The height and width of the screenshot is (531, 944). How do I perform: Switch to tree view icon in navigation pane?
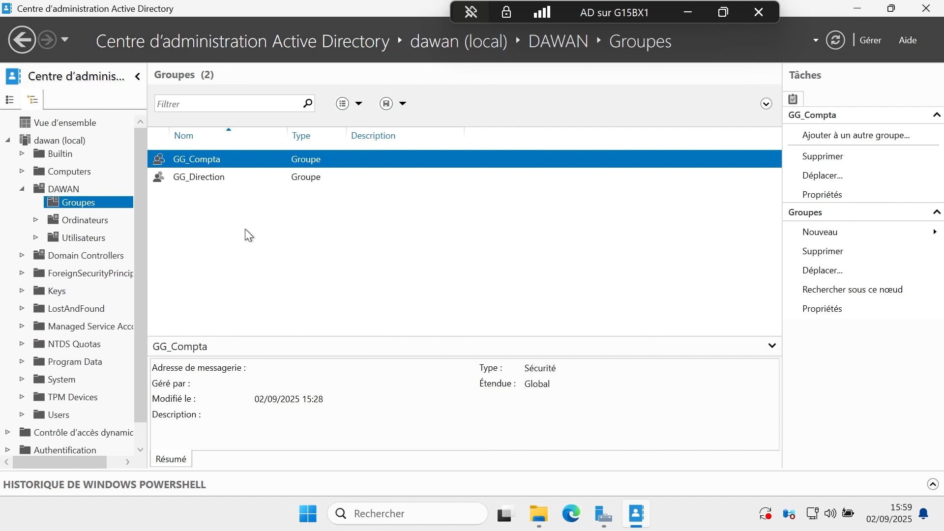click(32, 100)
